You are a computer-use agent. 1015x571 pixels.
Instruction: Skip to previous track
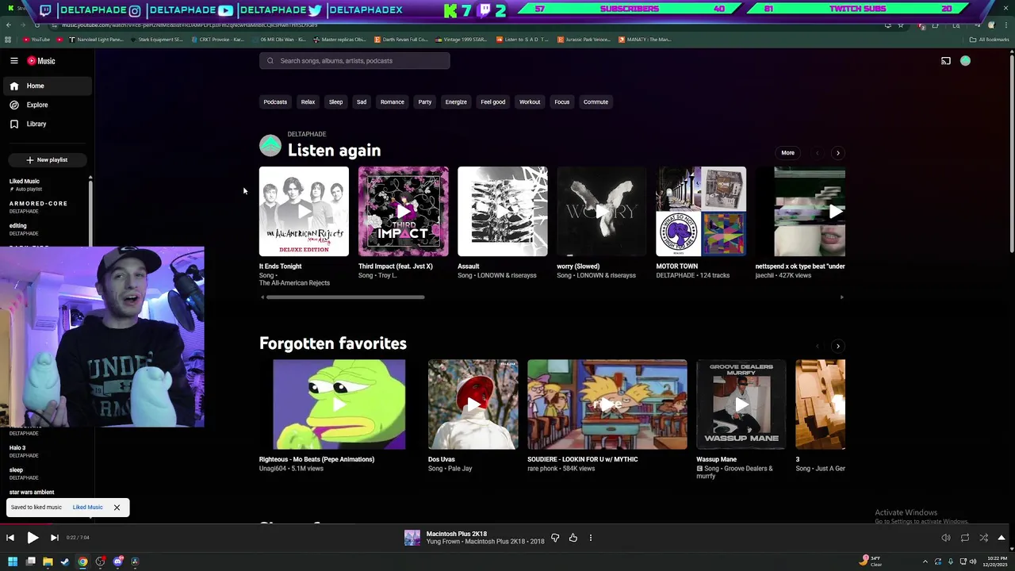click(x=10, y=538)
